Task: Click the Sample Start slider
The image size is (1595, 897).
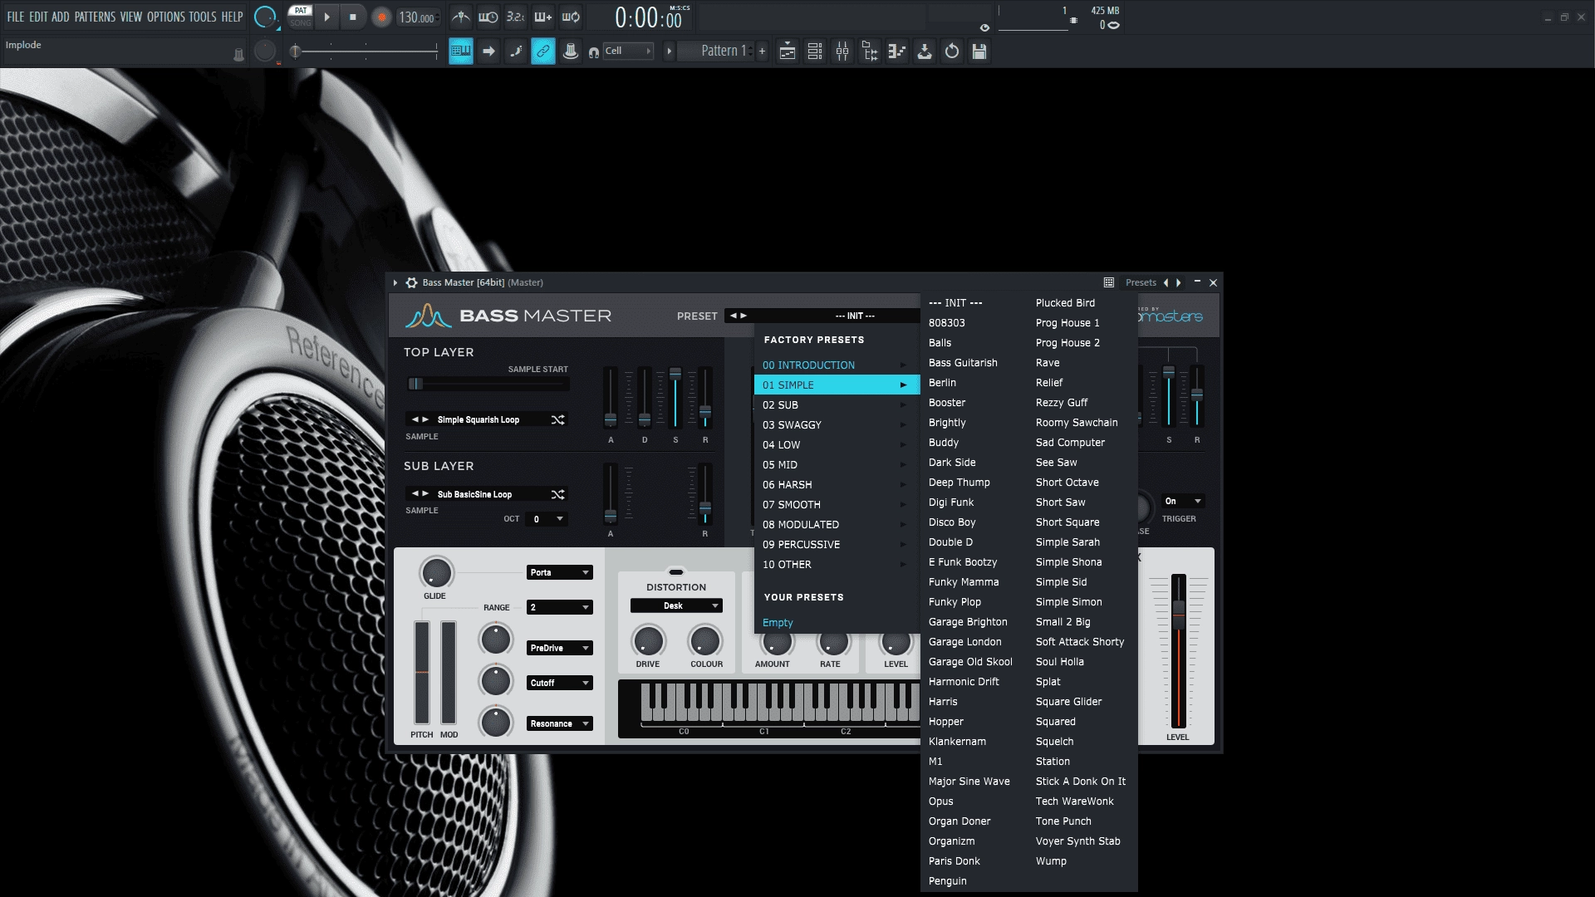Action: click(488, 384)
